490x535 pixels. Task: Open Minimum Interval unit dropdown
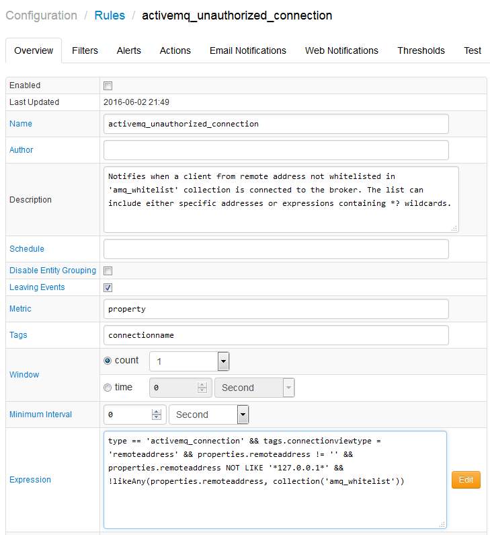pyautogui.click(x=209, y=415)
